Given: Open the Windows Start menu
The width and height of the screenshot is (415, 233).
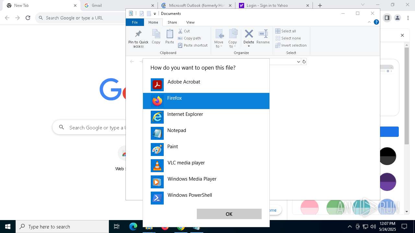Looking at the screenshot, I should (x=8, y=227).
